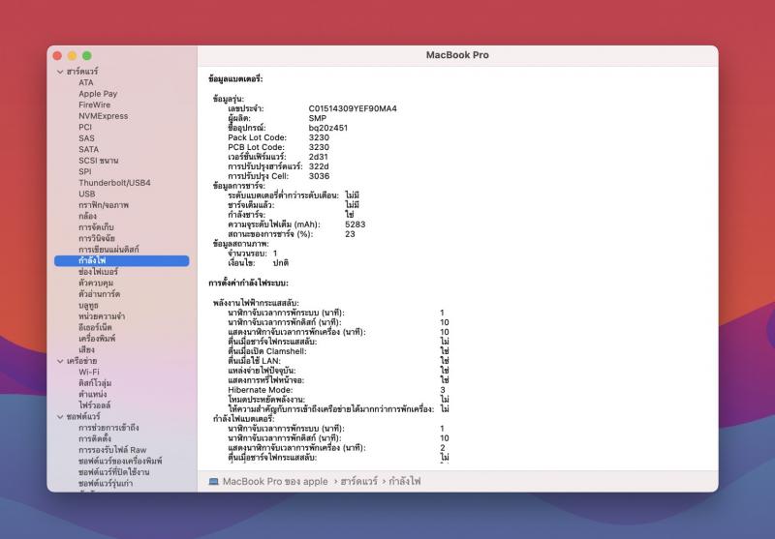Click the Pack Lot Code label
Image resolution: width=775 pixels, height=539 pixels.
[257, 137]
